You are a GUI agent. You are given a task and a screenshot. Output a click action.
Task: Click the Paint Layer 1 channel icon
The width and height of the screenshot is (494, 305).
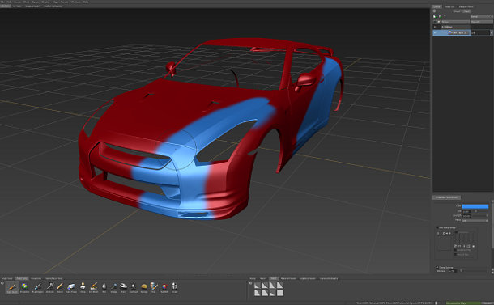pyautogui.click(x=450, y=32)
